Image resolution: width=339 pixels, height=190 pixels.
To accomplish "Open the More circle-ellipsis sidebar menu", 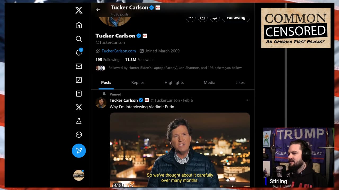I will [x=79, y=135].
